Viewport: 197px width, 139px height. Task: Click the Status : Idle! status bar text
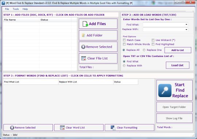[x=10, y=135]
